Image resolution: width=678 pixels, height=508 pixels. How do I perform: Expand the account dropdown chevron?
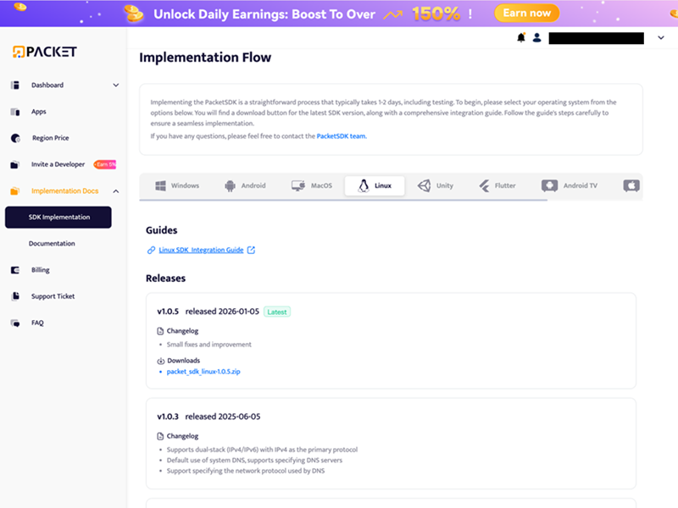point(661,37)
